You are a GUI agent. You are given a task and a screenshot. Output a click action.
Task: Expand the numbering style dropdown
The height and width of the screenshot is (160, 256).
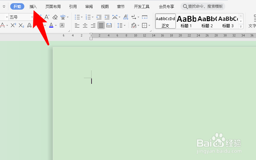coord(92,17)
